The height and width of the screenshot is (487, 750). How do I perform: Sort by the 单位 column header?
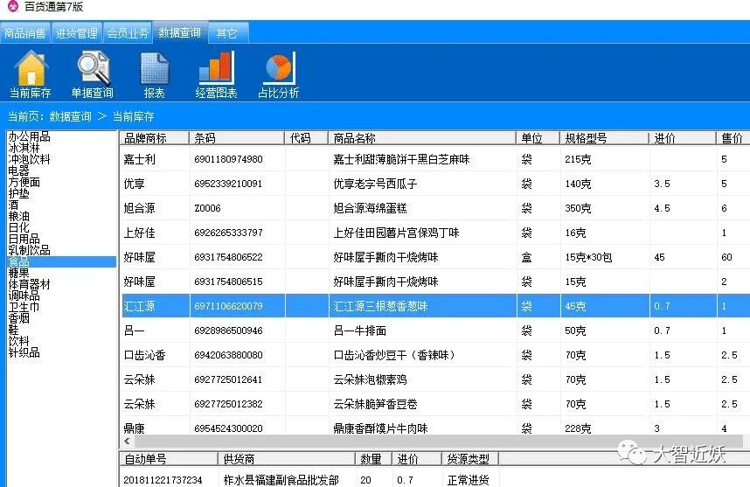[538, 138]
